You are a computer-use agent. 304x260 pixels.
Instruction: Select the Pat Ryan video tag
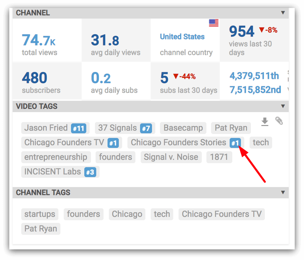[231, 128]
